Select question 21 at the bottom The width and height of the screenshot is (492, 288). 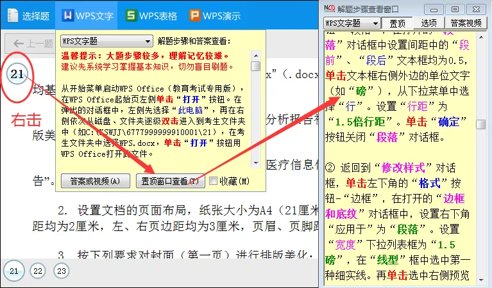[x=14, y=271]
